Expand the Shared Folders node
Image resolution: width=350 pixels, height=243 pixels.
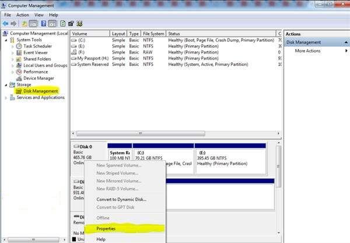click(x=13, y=59)
